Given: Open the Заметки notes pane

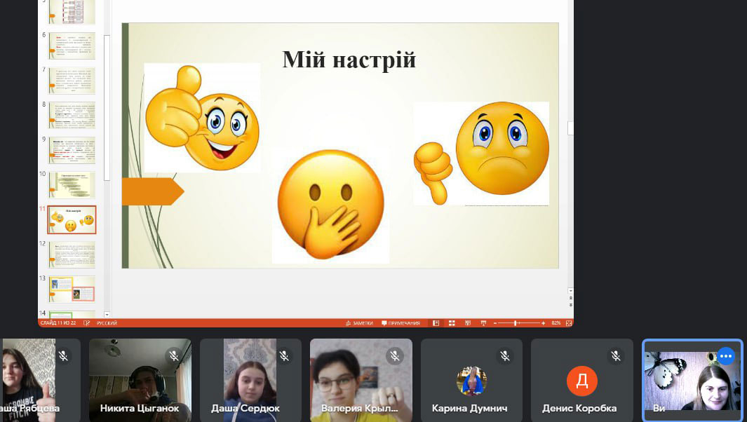Looking at the screenshot, I should click(359, 323).
